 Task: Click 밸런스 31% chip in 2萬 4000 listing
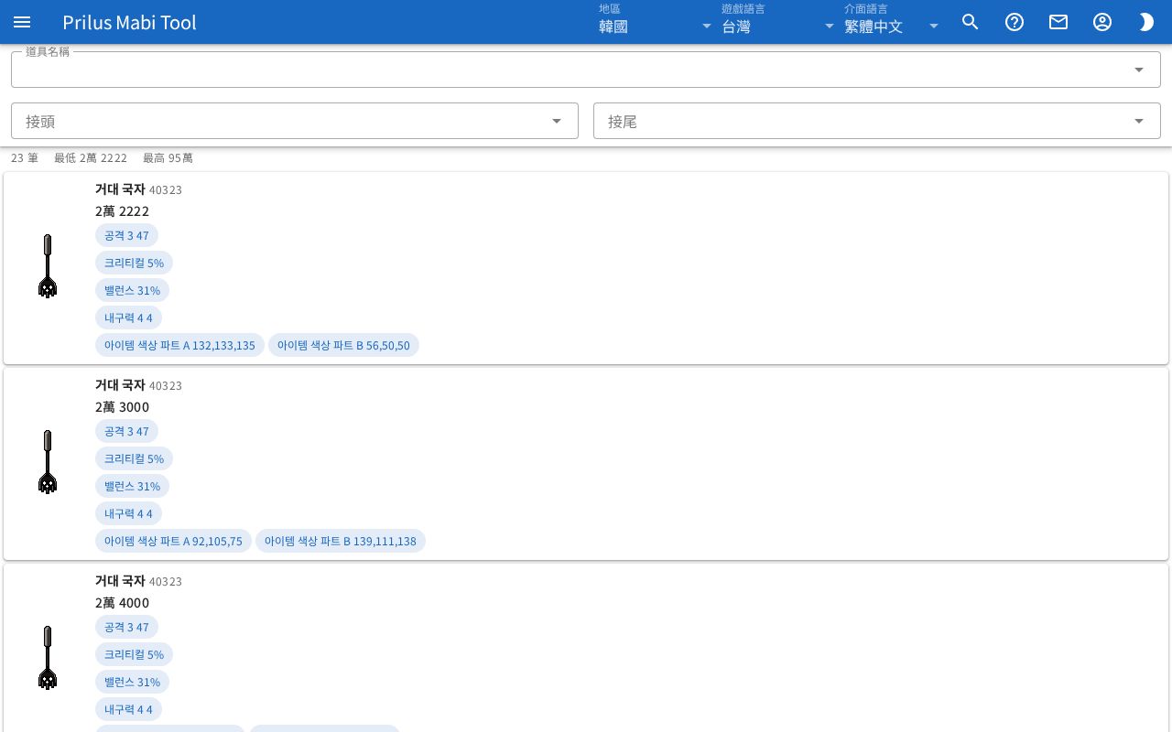pos(132,682)
